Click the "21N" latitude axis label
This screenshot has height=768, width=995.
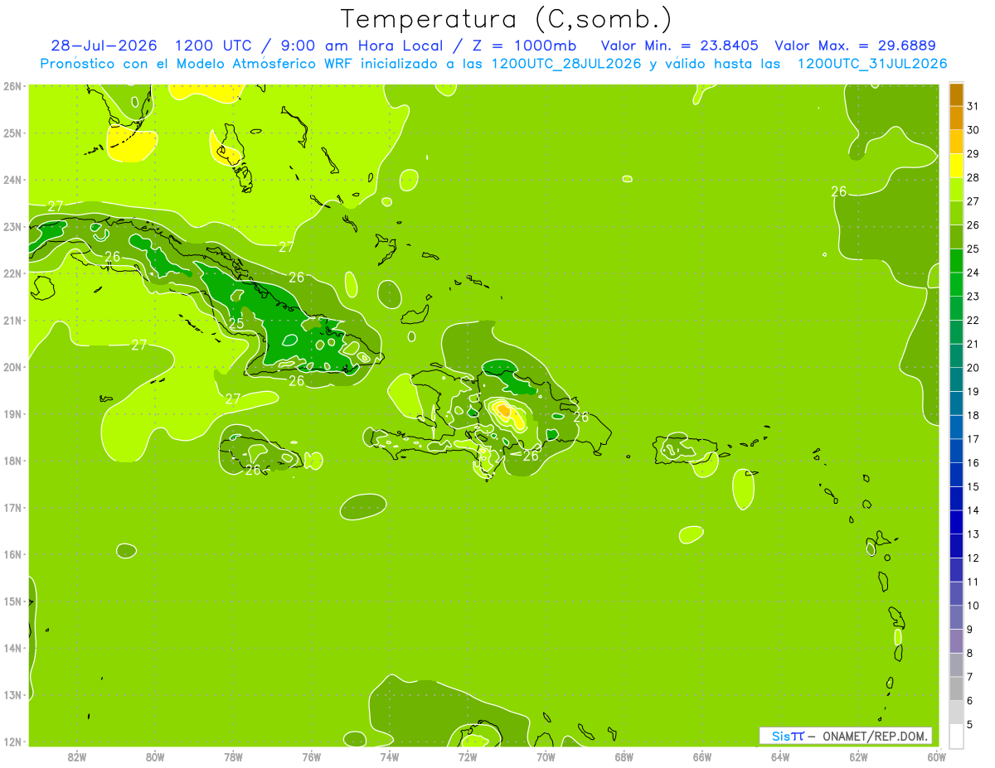[x=12, y=320]
